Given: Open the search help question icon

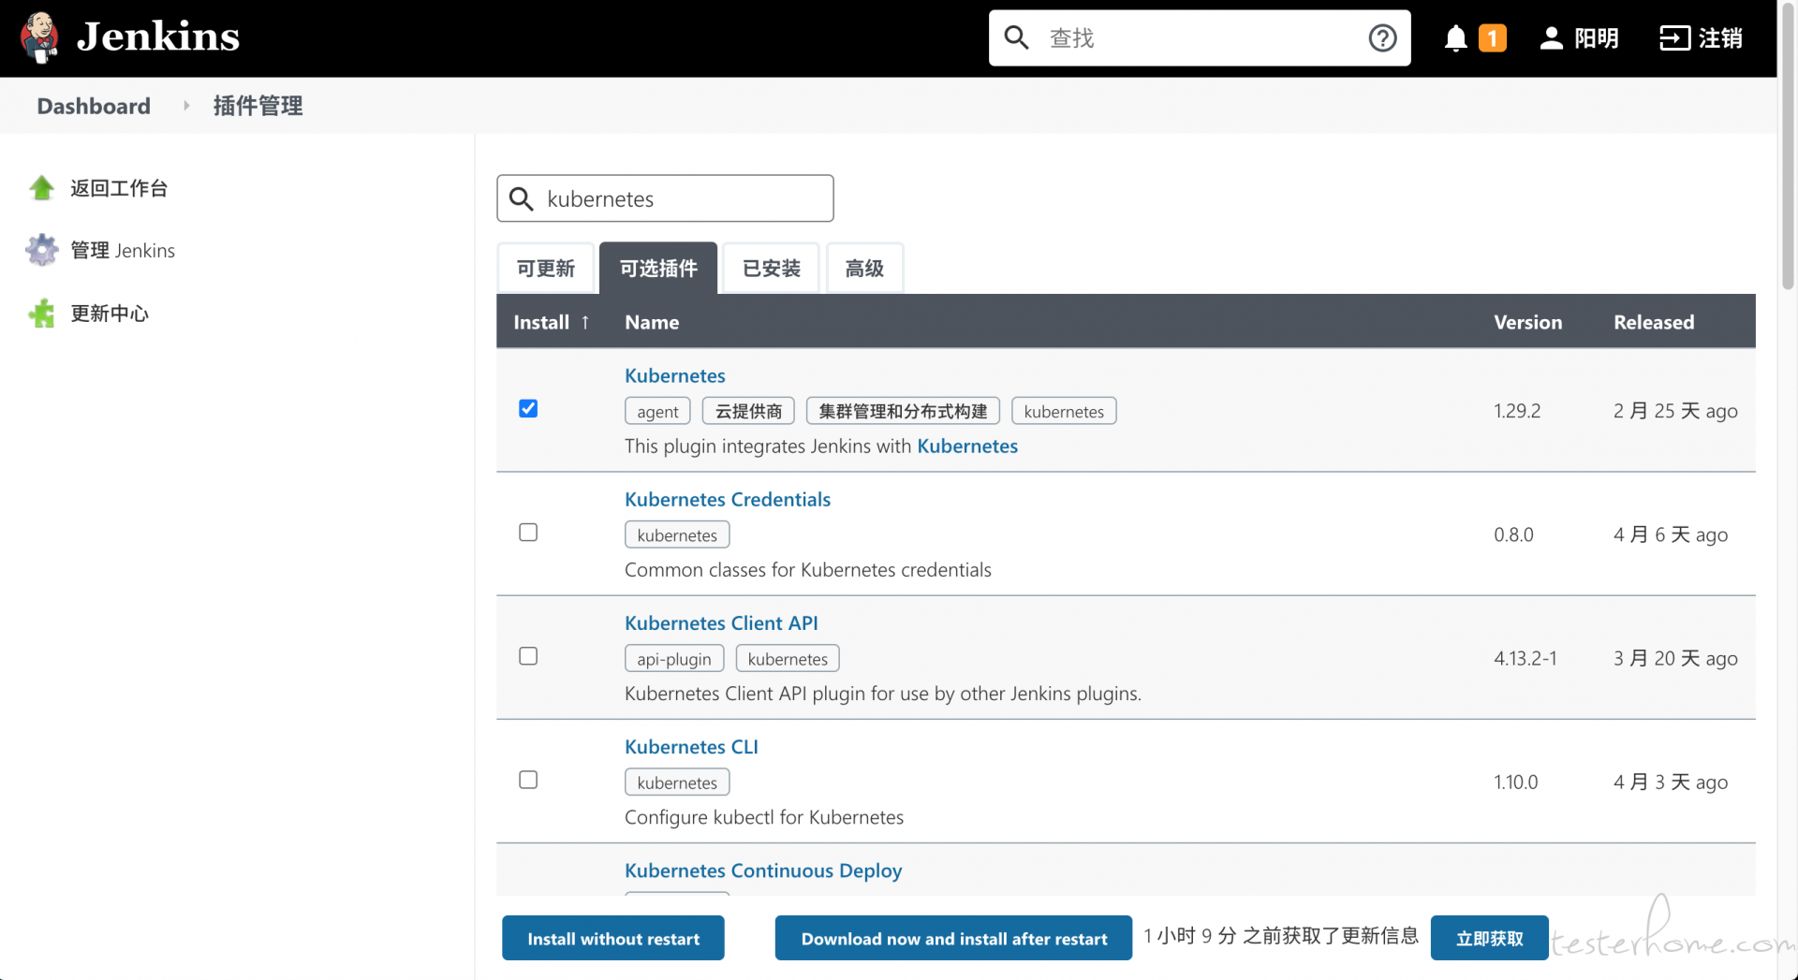Looking at the screenshot, I should tap(1382, 37).
